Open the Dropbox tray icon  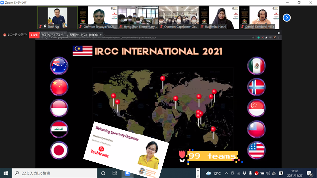pos(244,173)
